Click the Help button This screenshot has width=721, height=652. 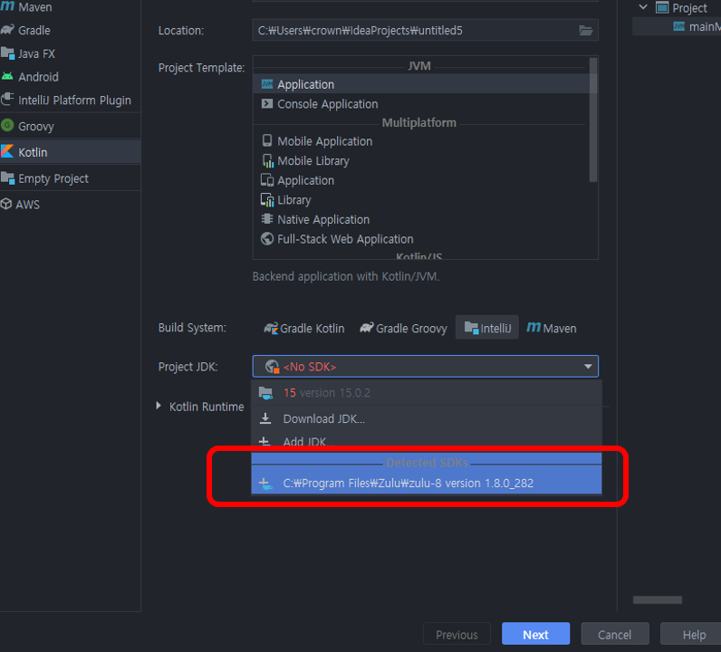[692, 635]
